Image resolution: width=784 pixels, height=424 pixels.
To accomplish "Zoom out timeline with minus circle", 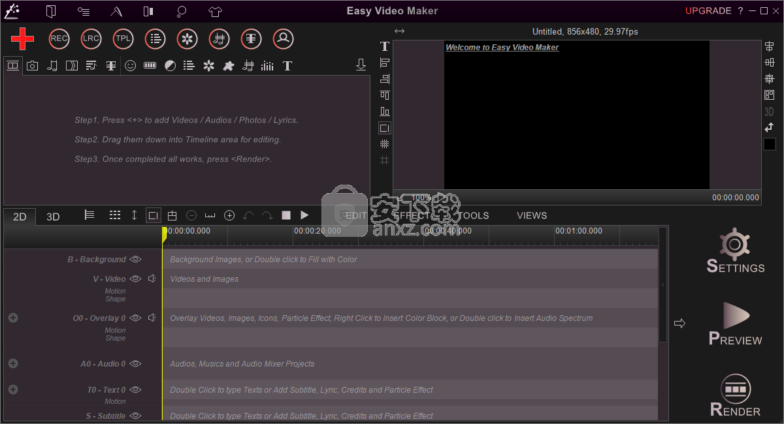I will (x=191, y=215).
